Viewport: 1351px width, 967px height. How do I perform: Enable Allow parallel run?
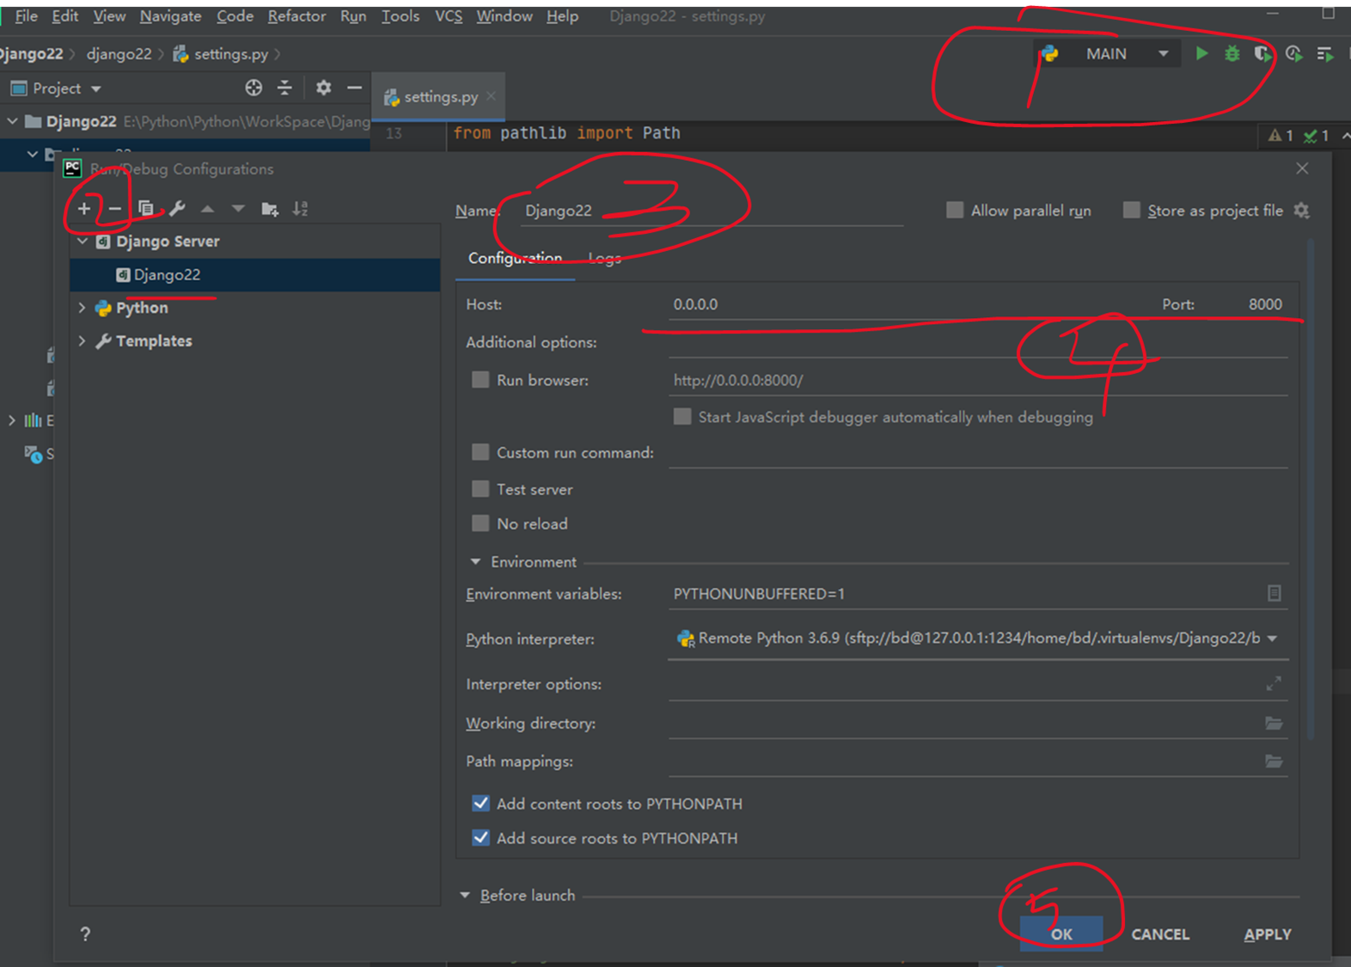tap(955, 211)
